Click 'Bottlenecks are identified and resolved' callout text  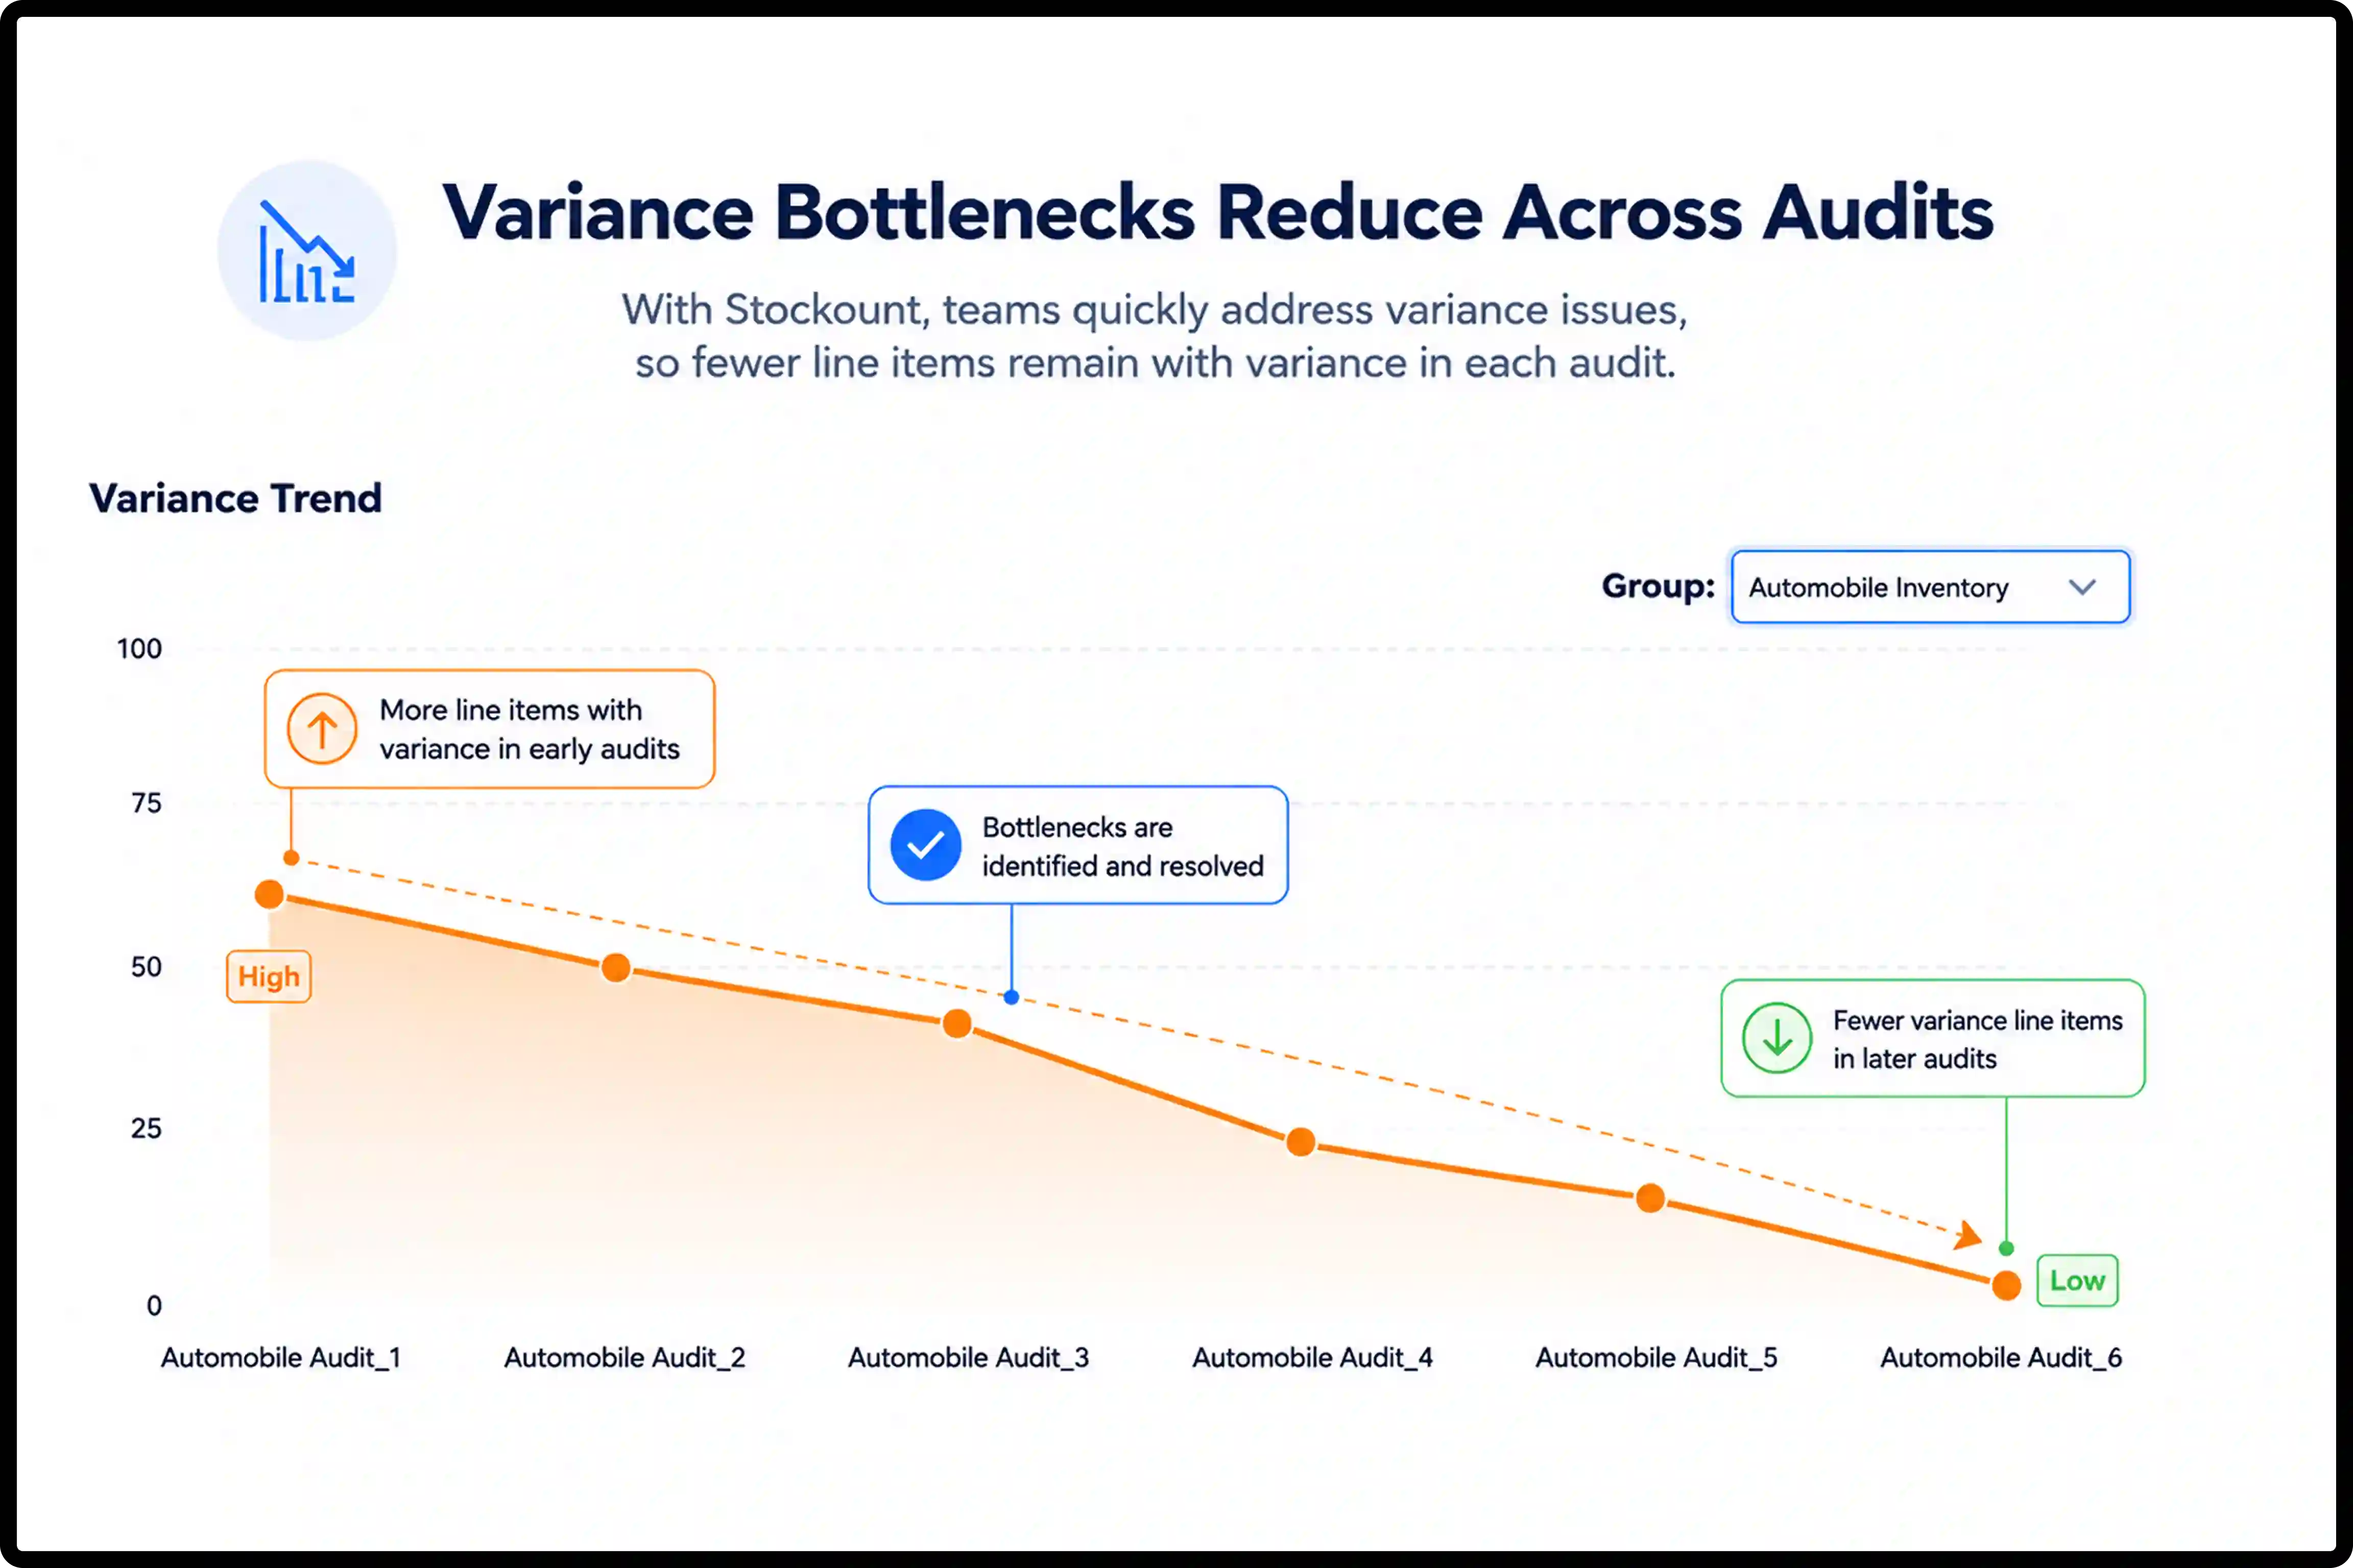point(1122,846)
